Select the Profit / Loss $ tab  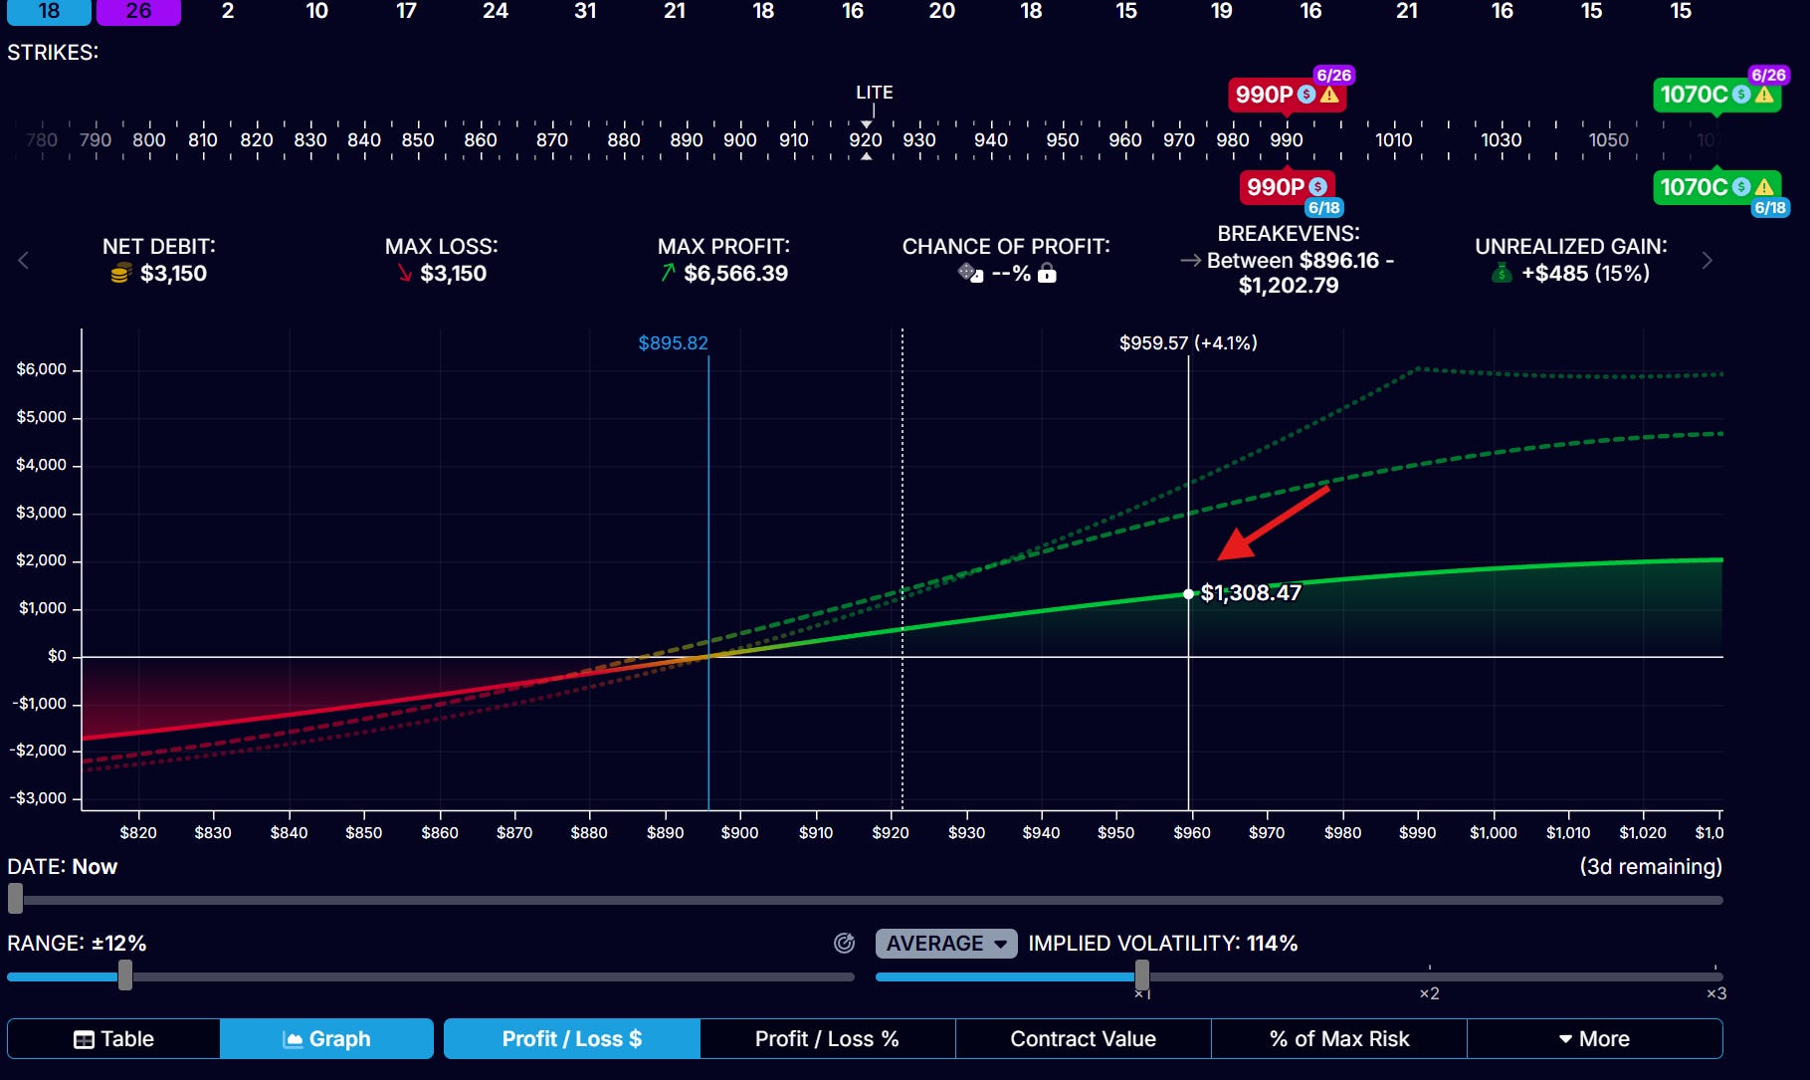pos(572,1039)
